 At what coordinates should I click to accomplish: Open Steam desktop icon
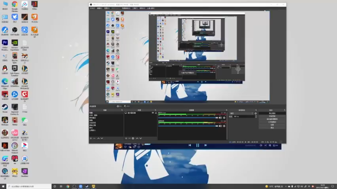[x=5, y=108]
